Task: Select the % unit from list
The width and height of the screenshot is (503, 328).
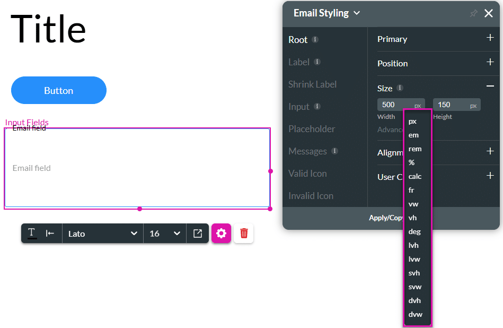Action: coord(412,163)
